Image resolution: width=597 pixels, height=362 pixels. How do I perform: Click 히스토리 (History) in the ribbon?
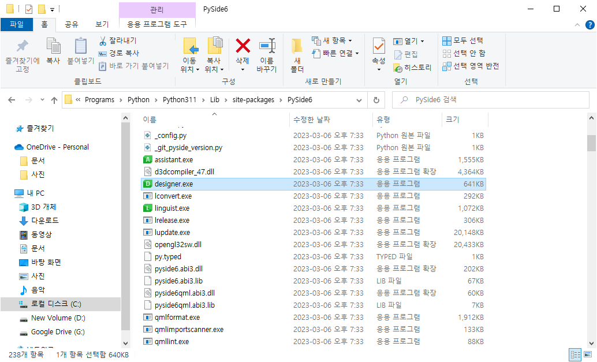click(412, 68)
